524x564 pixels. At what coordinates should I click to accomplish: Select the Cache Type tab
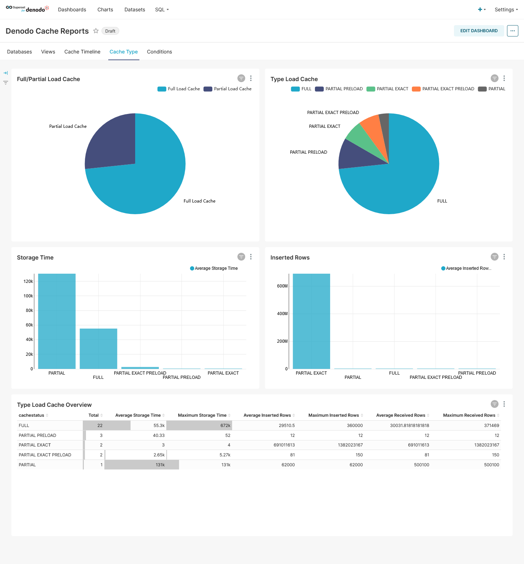coord(123,52)
